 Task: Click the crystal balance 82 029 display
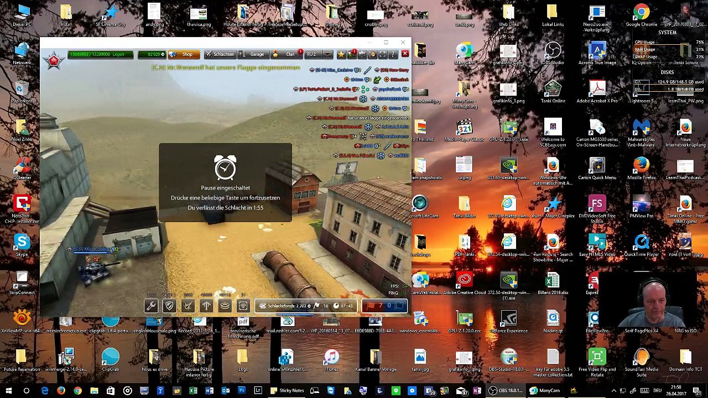[x=151, y=54]
